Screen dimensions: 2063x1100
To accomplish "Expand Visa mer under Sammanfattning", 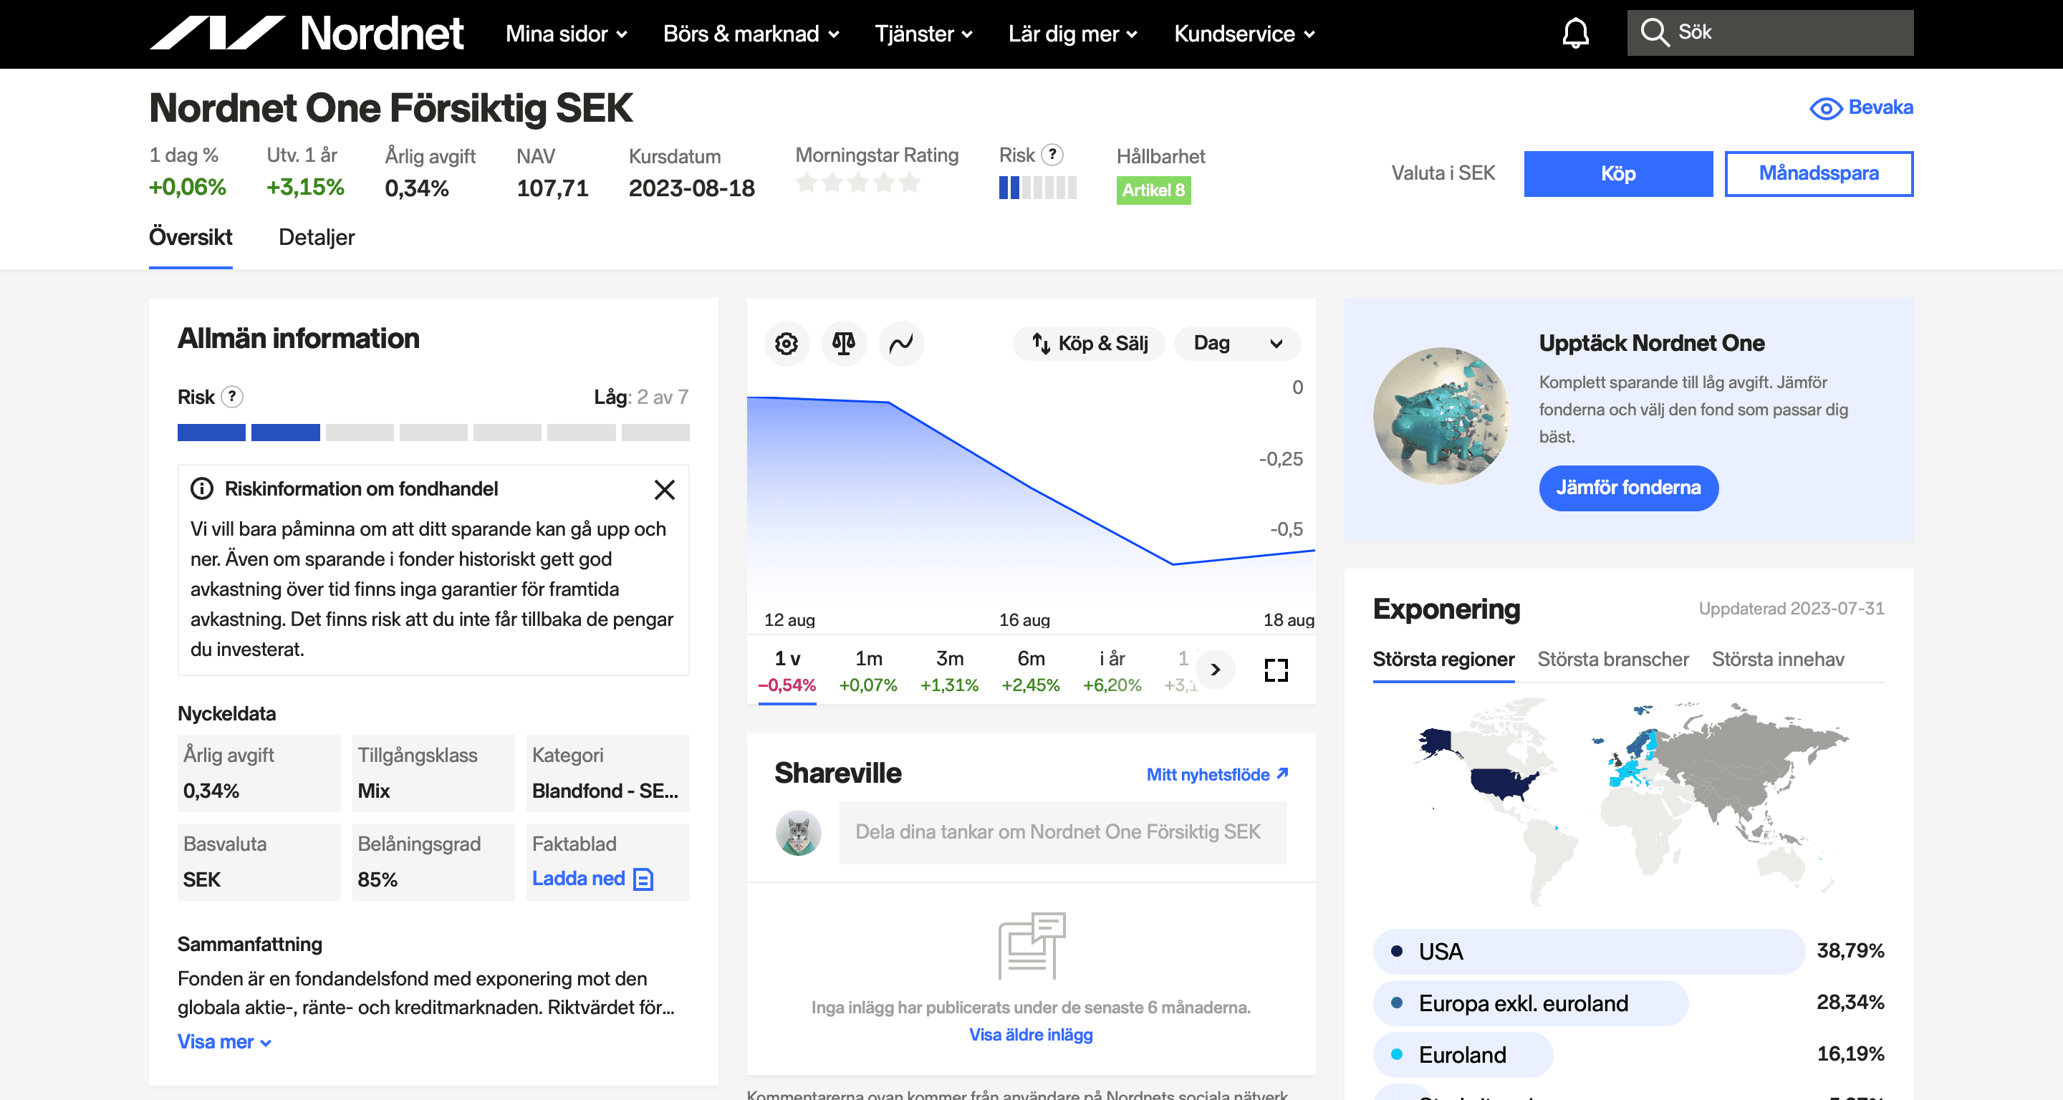I will click(224, 1041).
